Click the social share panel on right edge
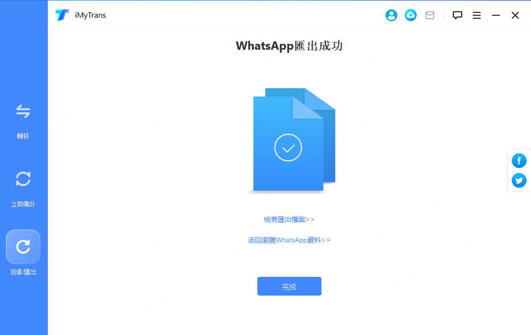The image size is (531, 335). pos(519,170)
